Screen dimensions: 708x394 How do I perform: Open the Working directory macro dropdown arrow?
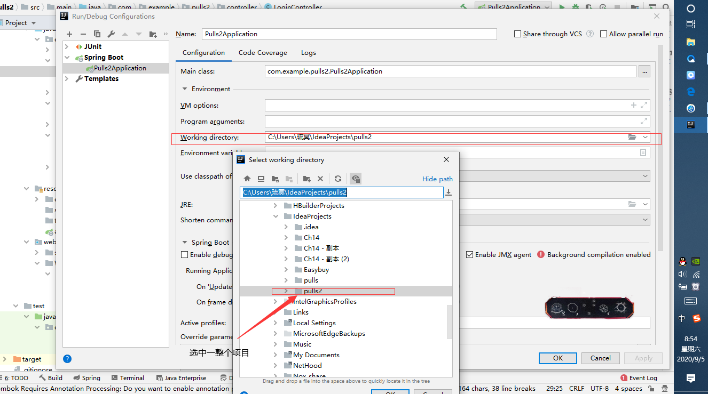(645, 137)
